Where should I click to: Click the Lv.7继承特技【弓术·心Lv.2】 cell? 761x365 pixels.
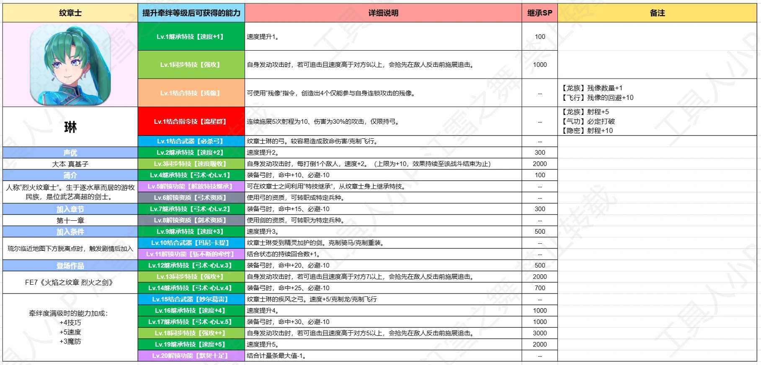[191, 209]
